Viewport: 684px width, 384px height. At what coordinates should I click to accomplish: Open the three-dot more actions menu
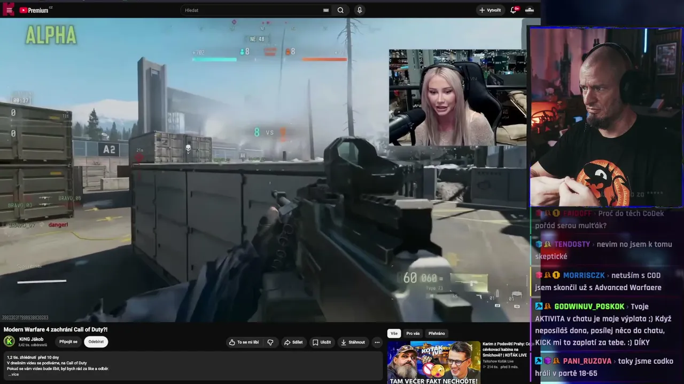coord(377,342)
